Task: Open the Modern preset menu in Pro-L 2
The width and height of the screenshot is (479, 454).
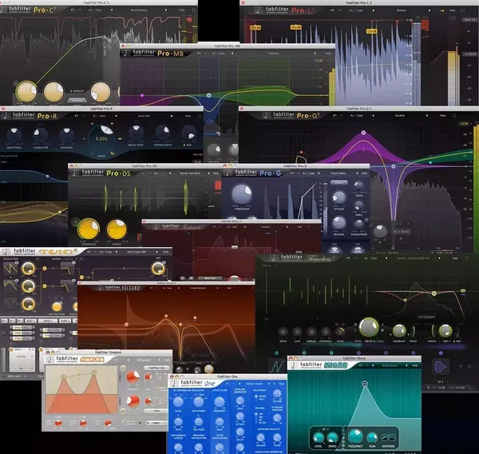Action: 402,10
